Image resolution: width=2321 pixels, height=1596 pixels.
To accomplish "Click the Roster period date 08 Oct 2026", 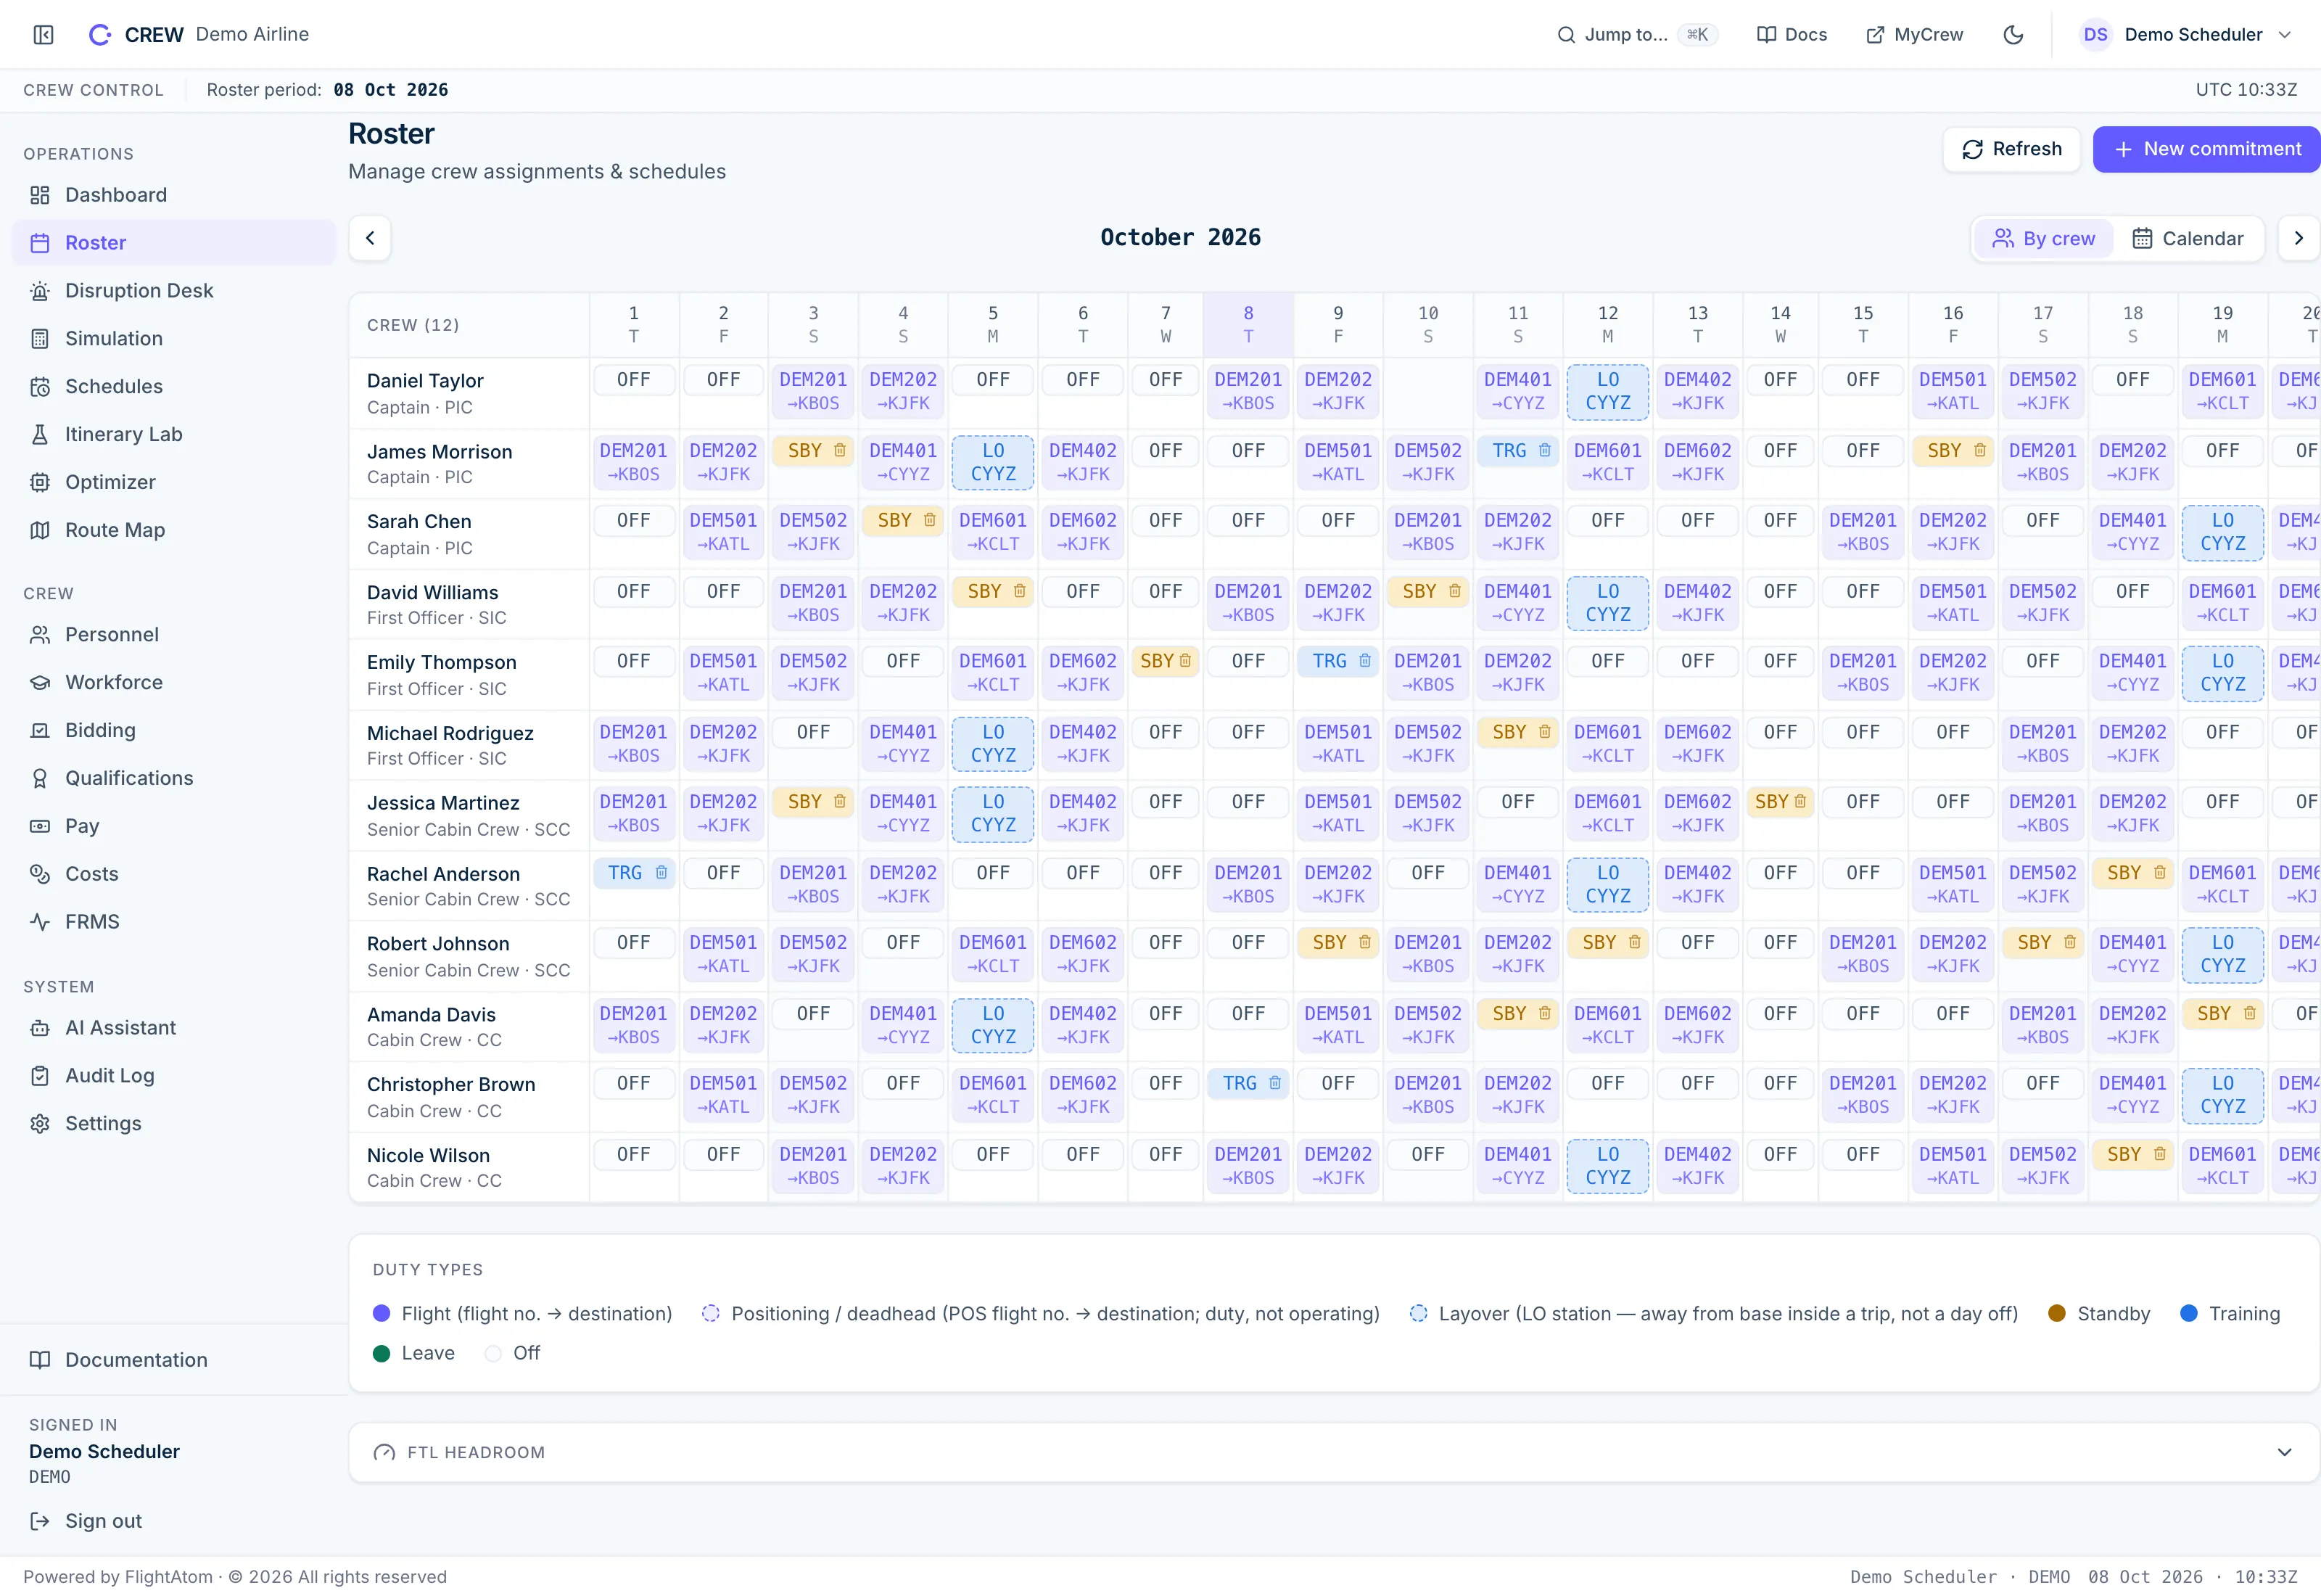I will click(391, 90).
